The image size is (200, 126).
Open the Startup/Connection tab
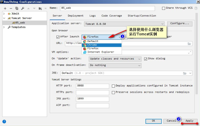coord(142,16)
